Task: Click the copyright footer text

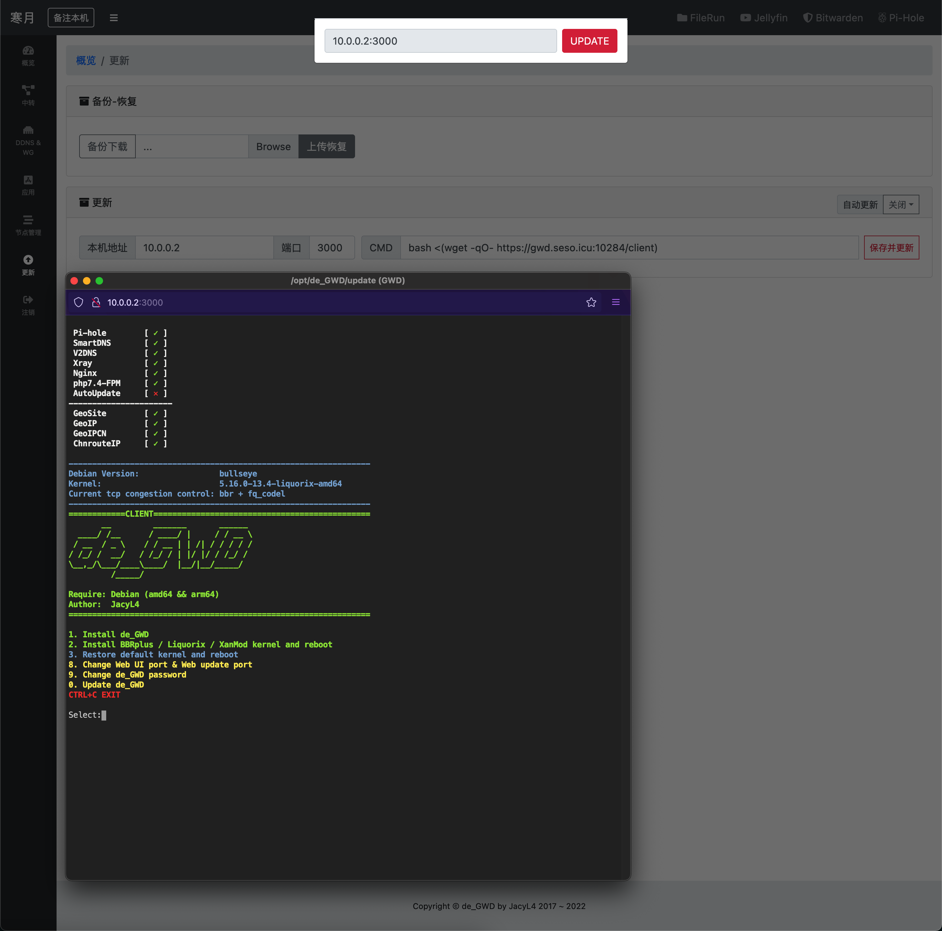Action: pos(499,906)
